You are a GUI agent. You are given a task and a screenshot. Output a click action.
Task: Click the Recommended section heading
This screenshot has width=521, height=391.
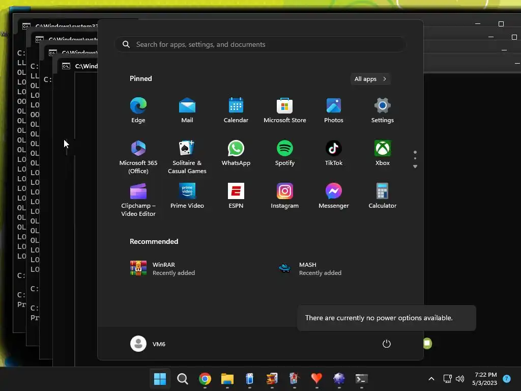(154, 242)
